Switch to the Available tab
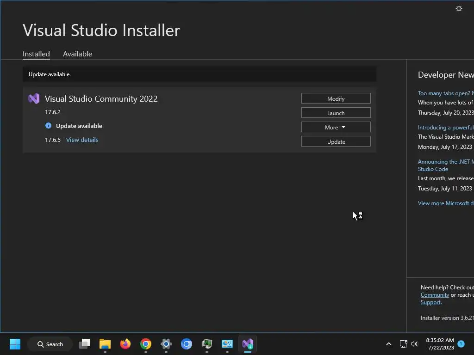Screen dimensions: 474x355 point(77,54)
